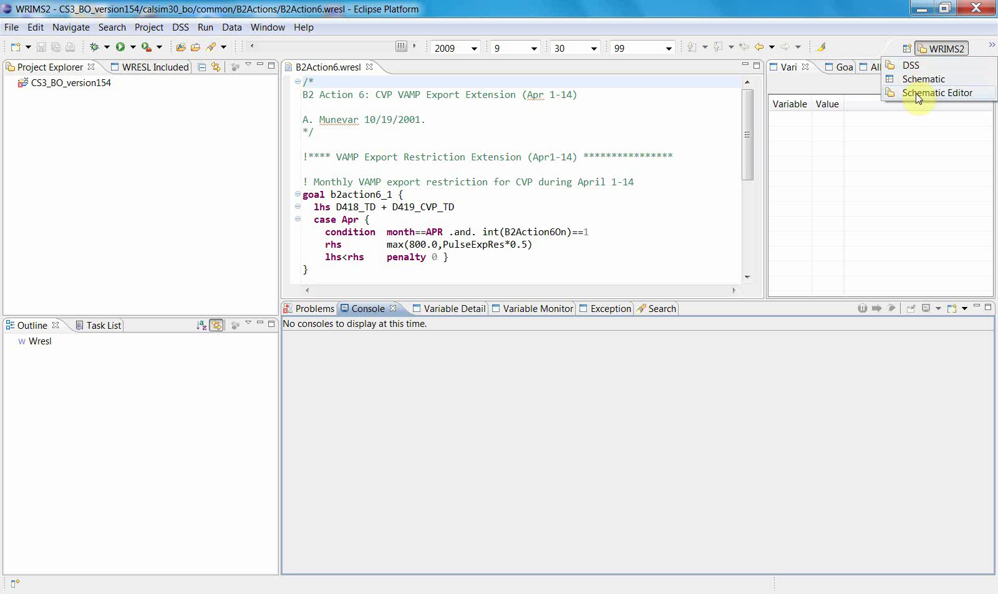Collapse All in Project Explorer
998x594 pixels.
click(202, 67)
